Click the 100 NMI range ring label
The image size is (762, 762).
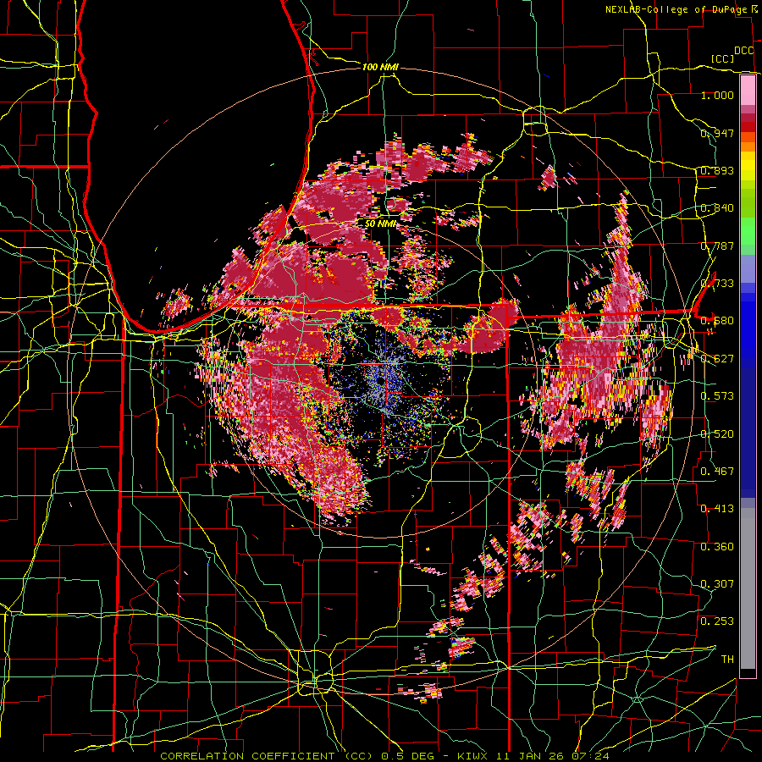coord(380,67)
